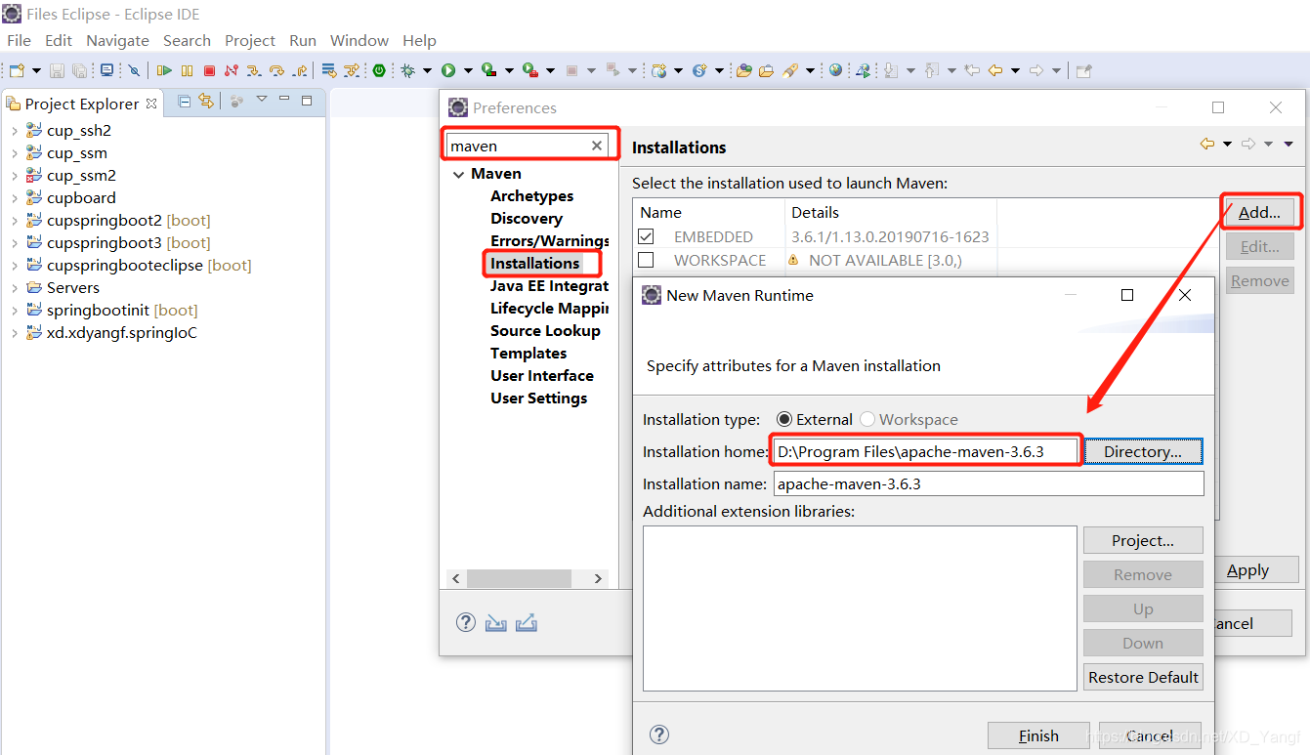1310x755 pixels.
Task: Click the Open Type folder icon
Action: click(x=744, y=70)
